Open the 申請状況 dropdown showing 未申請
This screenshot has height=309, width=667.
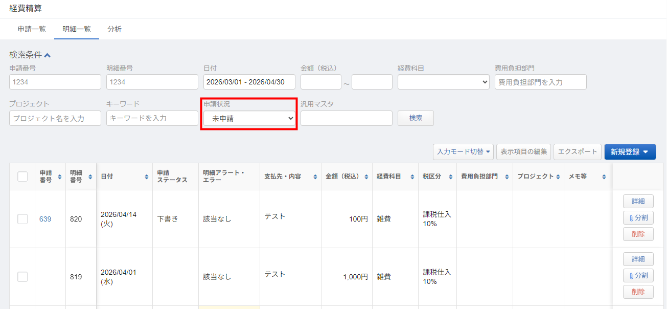click(249, 118)
